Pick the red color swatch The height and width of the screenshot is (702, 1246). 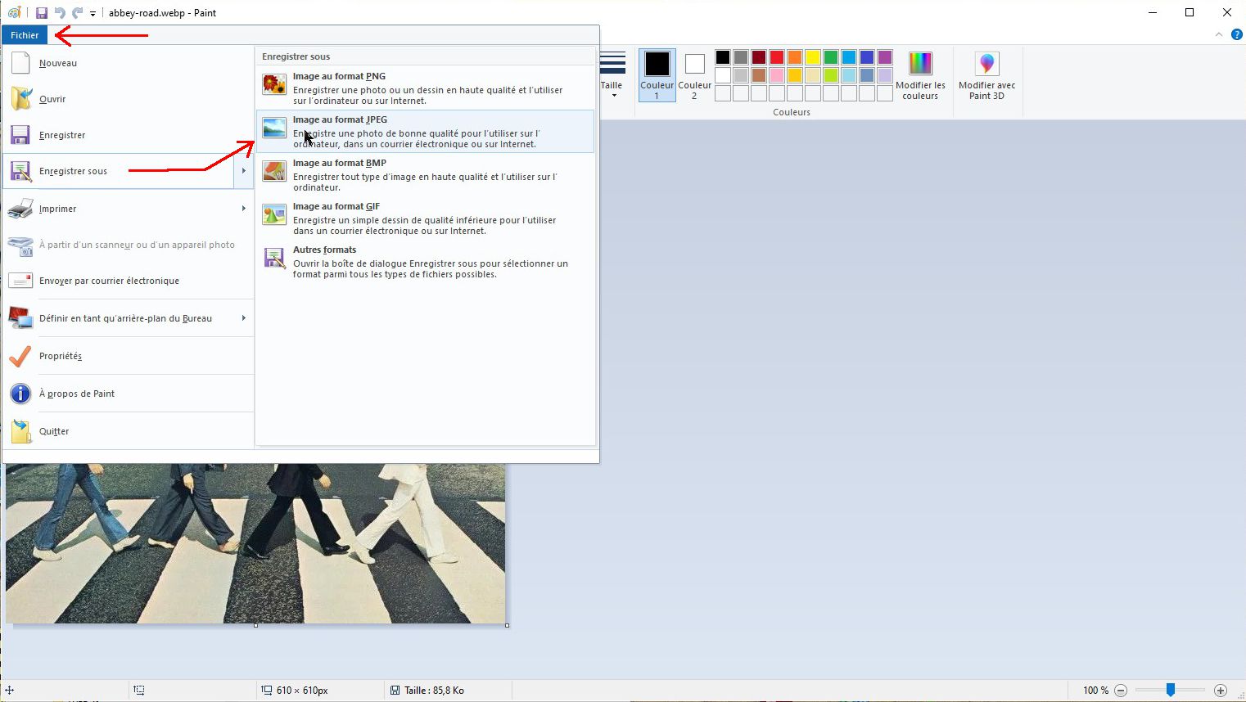[x=777, y=57]
